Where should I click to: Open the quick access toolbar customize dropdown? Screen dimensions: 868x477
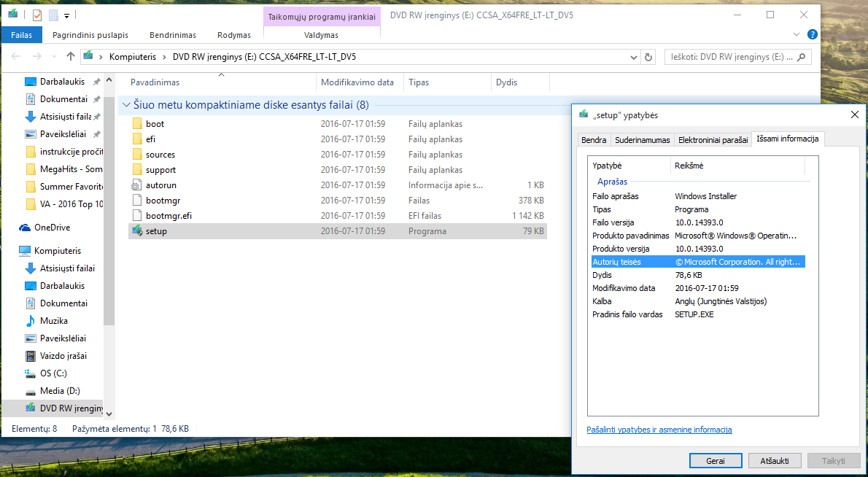(x=66, y=15)
